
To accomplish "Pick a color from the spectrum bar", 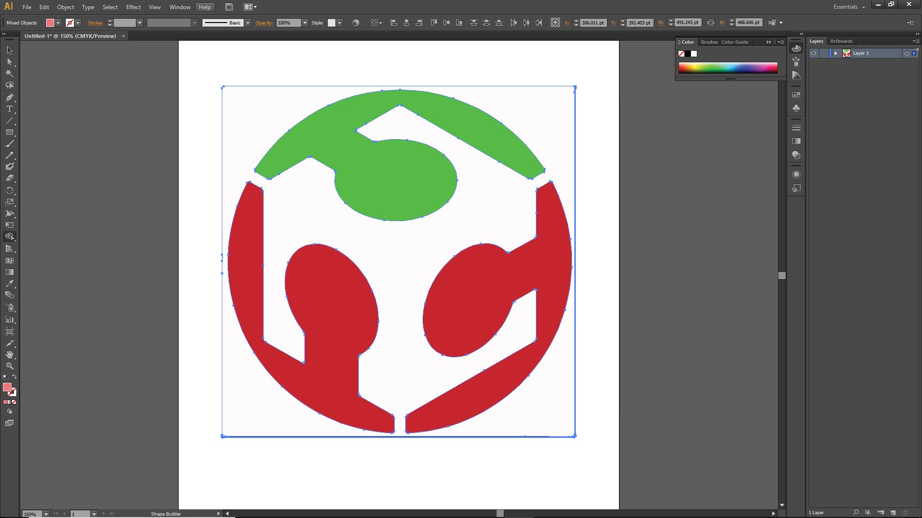I will pyautogui.click(x=728, y=68).
